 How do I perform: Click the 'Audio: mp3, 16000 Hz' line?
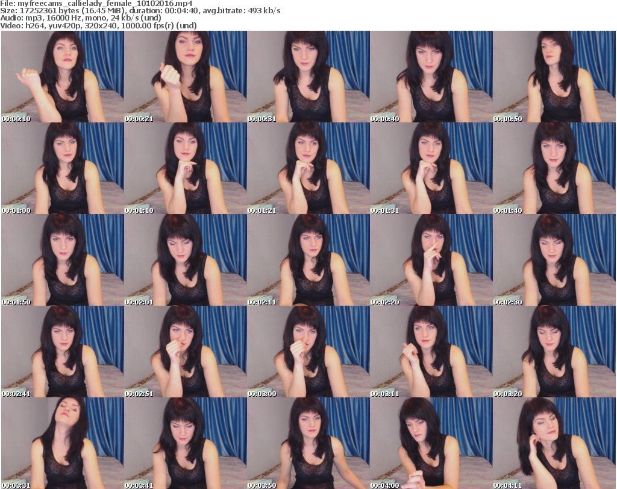81,18
